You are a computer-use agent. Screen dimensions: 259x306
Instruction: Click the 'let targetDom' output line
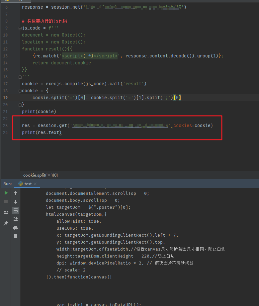[88, 207]
